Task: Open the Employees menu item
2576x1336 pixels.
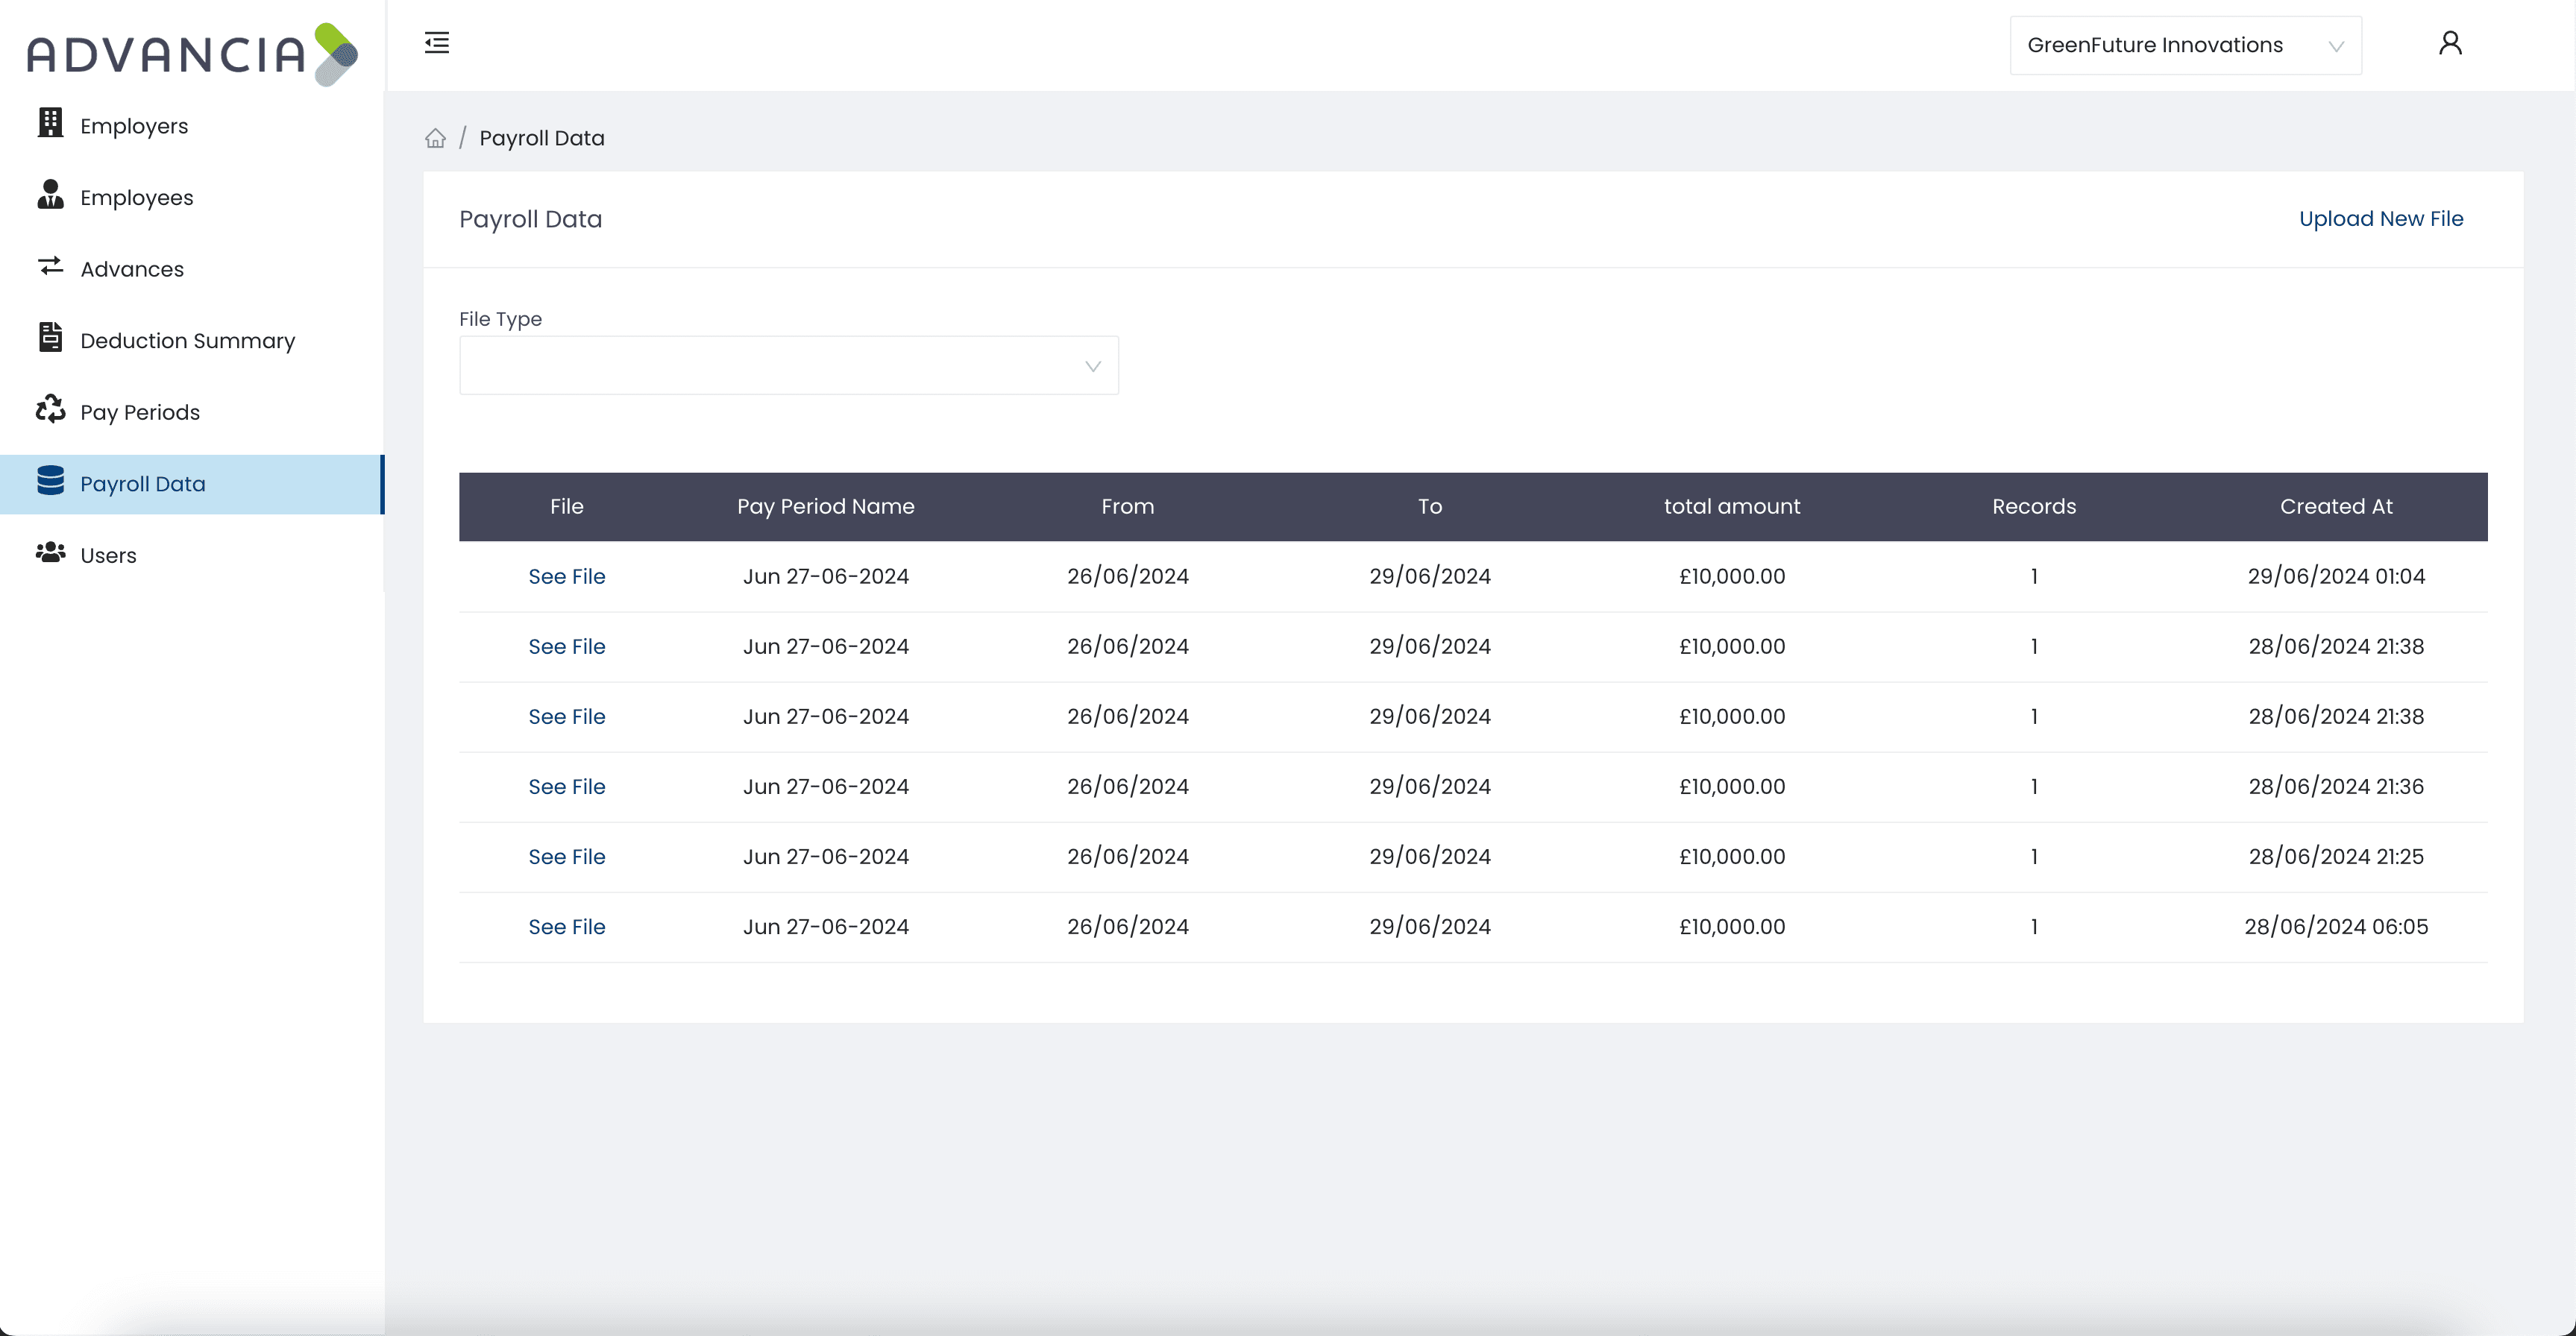Action: (x=192, y=198)
